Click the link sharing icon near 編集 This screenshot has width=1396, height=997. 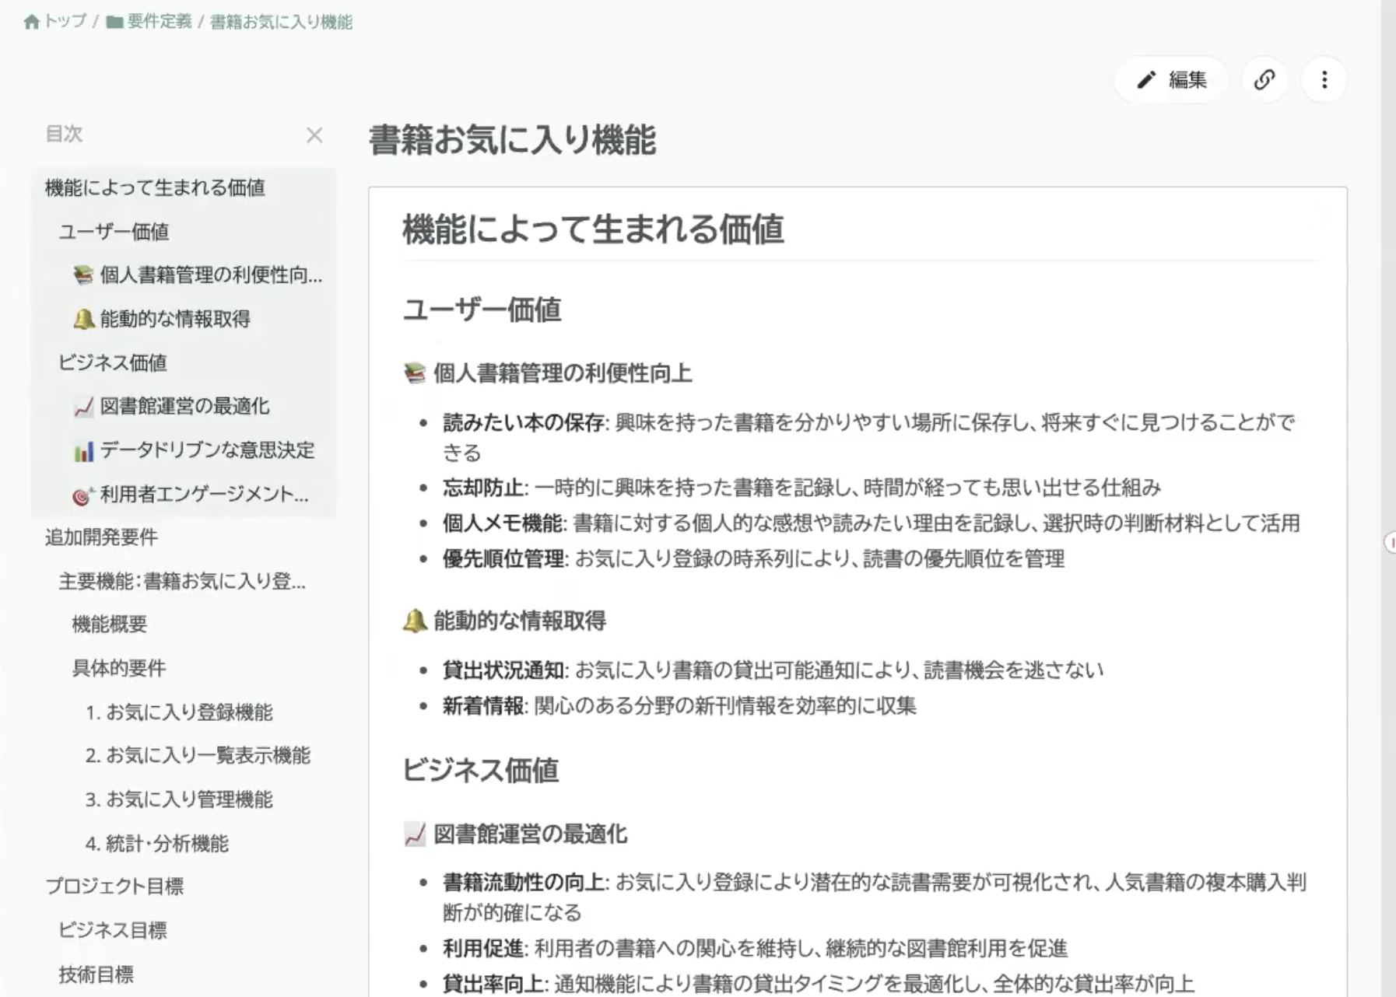[1264, 79]
